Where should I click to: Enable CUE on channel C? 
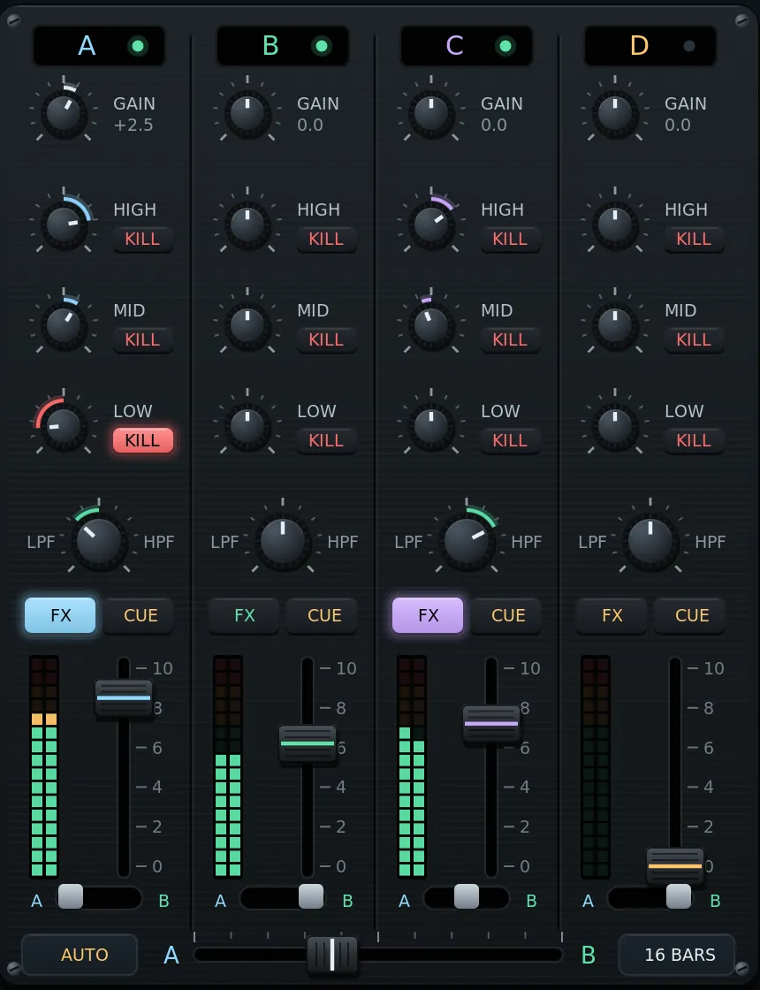(507, 615)
